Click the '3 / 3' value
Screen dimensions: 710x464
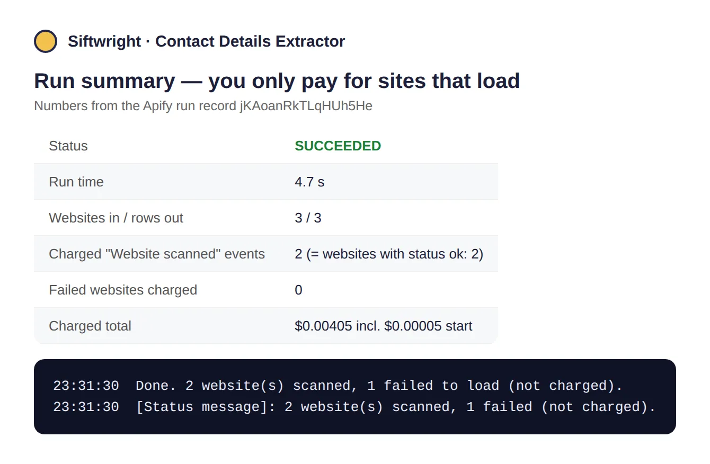pos(308,218)
